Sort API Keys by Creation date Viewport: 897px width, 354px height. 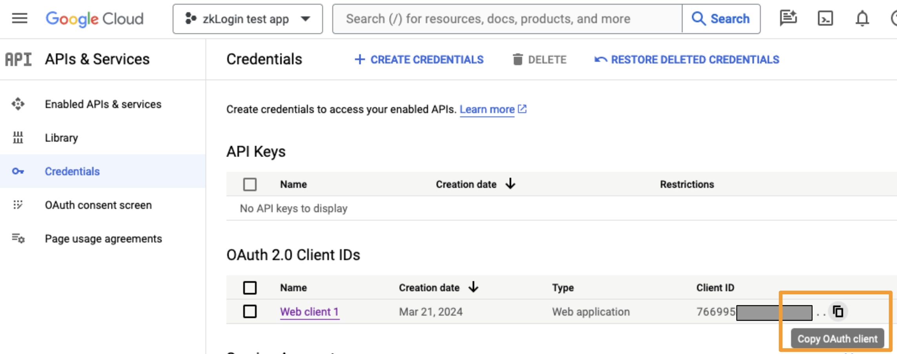click(475, 184)
